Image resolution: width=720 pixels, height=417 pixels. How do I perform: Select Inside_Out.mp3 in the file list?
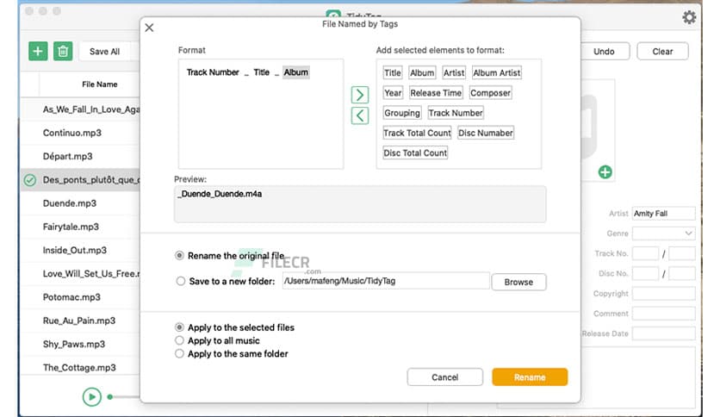(x=80, y=251)
